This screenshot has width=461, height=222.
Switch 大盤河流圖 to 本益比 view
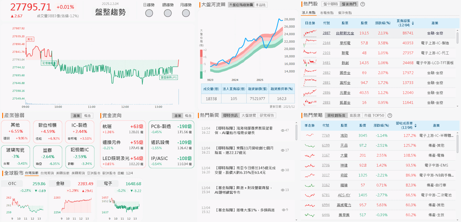[261, 5]
